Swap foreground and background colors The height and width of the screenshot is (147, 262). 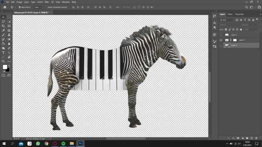pos(9,66)
